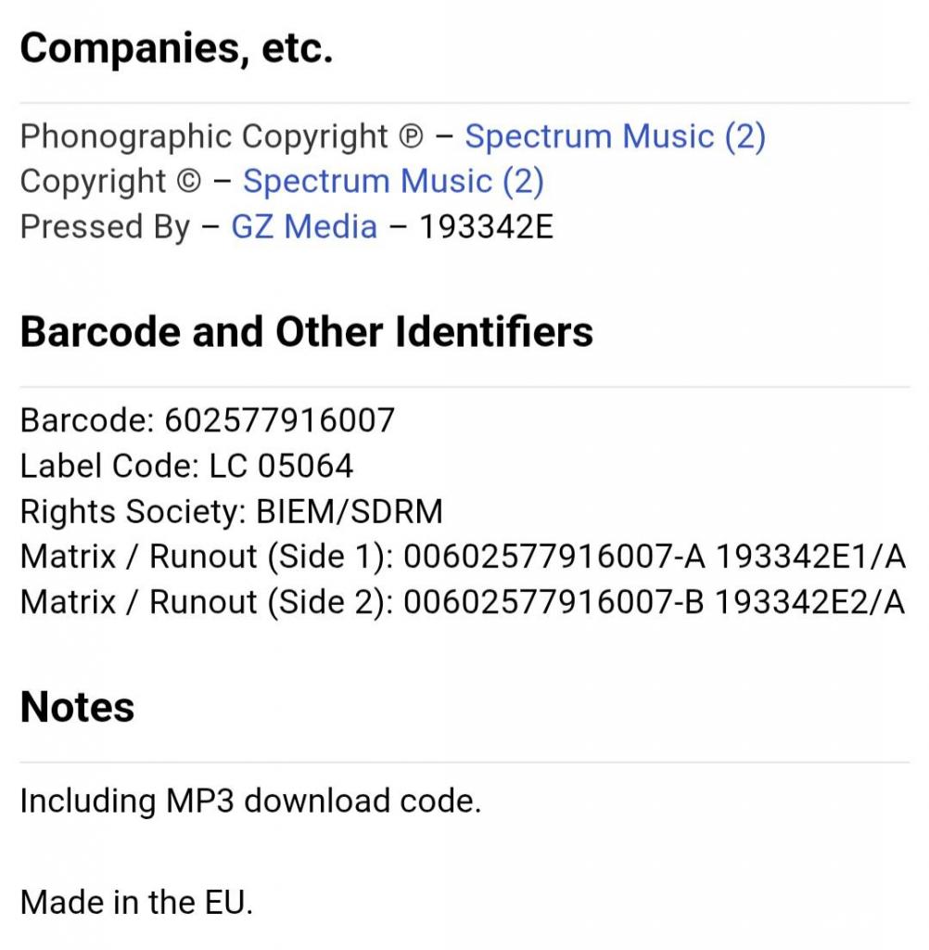Screen dimensions: 929x950
Task: Open the GZ Media link
Action: tap(303, 226)
